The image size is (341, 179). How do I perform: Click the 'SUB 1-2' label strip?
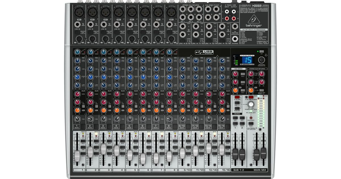point(239,170)
